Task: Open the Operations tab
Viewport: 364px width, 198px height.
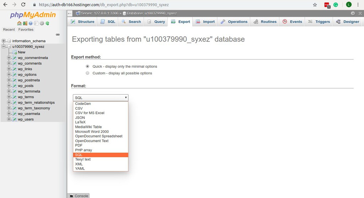Action: pos(234,22)
